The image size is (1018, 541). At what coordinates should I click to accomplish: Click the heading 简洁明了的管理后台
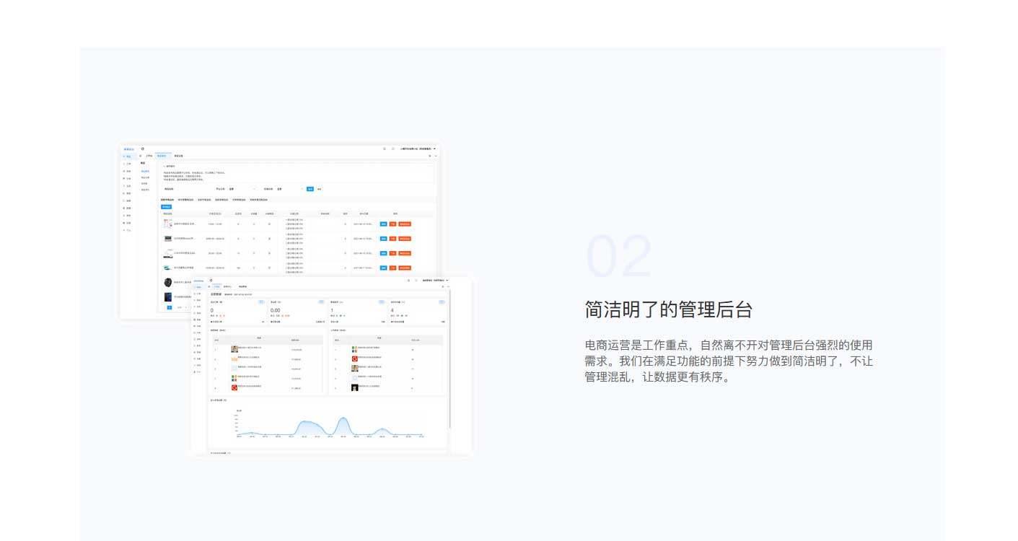(x=668, y=309)
